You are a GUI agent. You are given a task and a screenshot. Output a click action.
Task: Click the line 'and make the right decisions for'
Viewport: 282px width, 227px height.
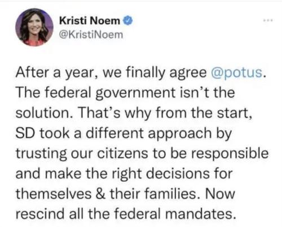124,174
